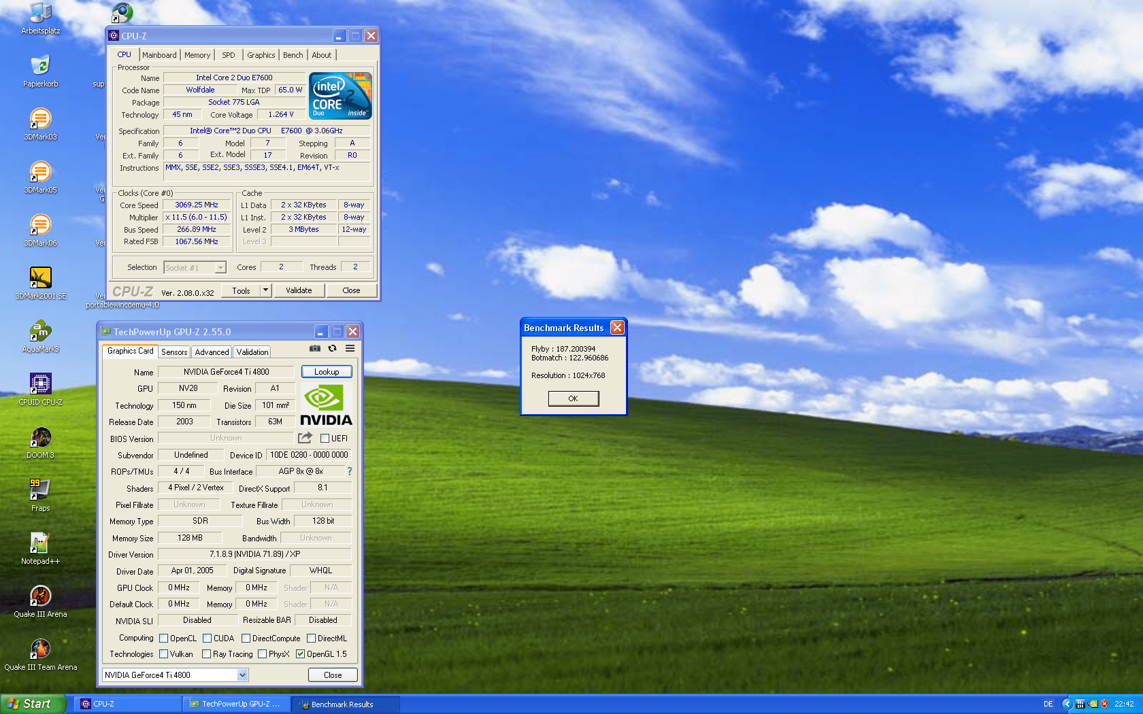1143x714 pixels.
Task: Toggle the PhysX checkbox
Action: pyautogui.click(x=262, y=654)
